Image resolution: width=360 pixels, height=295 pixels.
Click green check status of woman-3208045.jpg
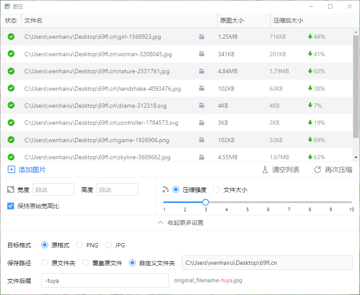click(11, 54)
